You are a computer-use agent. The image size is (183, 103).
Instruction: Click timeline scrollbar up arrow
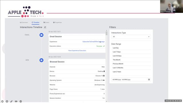pyautogui.click(x=106, y=31)
